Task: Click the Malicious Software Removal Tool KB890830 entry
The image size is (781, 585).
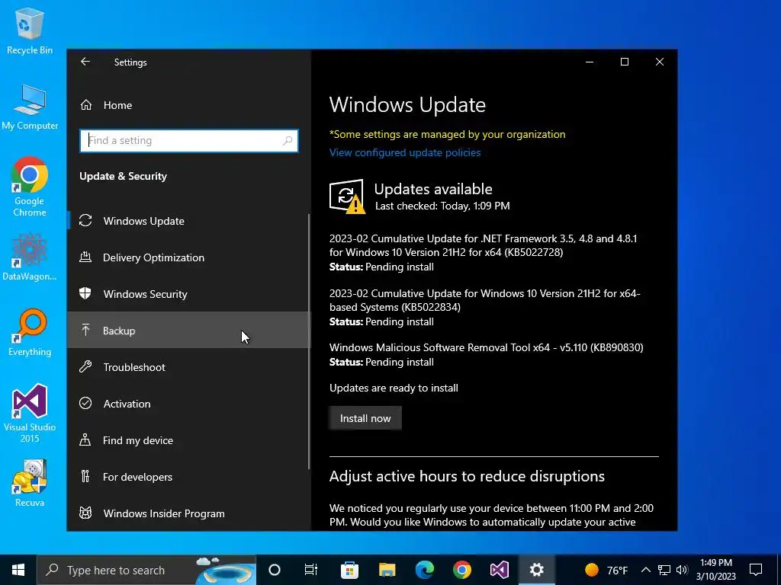Action: [486, 354]
